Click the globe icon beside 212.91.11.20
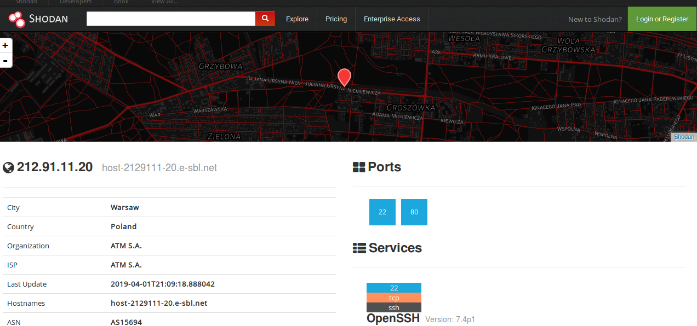Image resolution: width=697 pixels, height=326 pixels. coord(8,167)
